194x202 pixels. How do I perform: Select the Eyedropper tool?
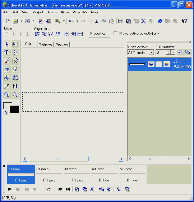[x=6, y=86]
